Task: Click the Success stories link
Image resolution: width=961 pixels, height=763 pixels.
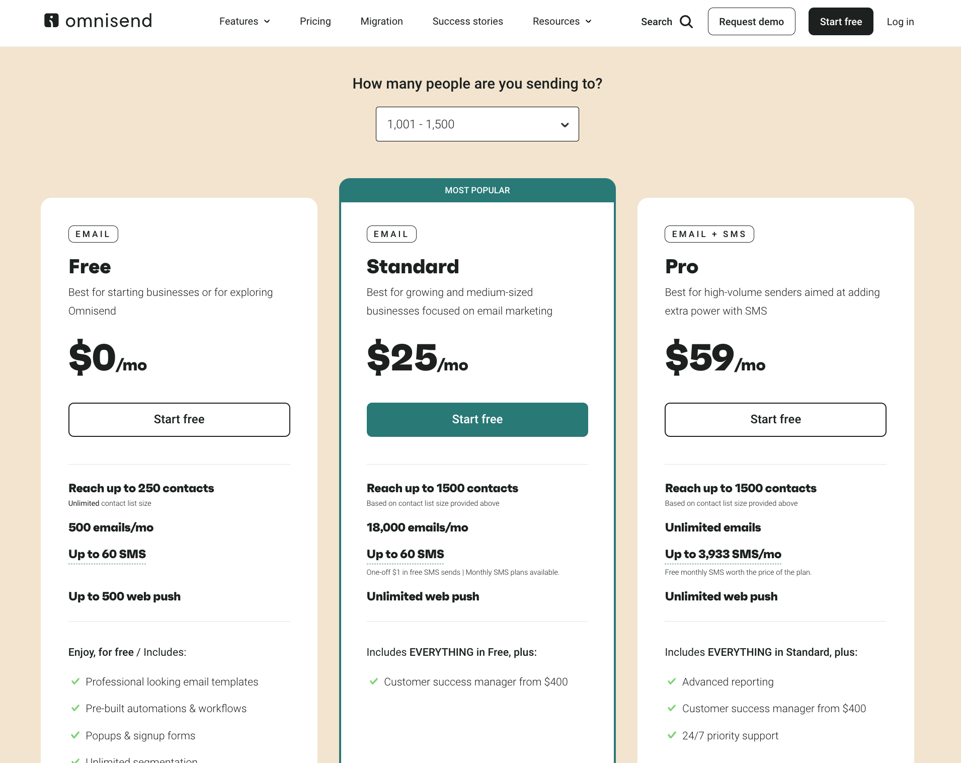Action: coord(467,21)
